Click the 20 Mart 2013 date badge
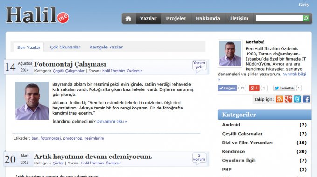Viewport: 317px width, 177px height. pos(18,159)
